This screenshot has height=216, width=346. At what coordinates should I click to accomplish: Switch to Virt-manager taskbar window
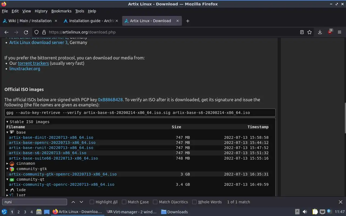coord(132,212)
